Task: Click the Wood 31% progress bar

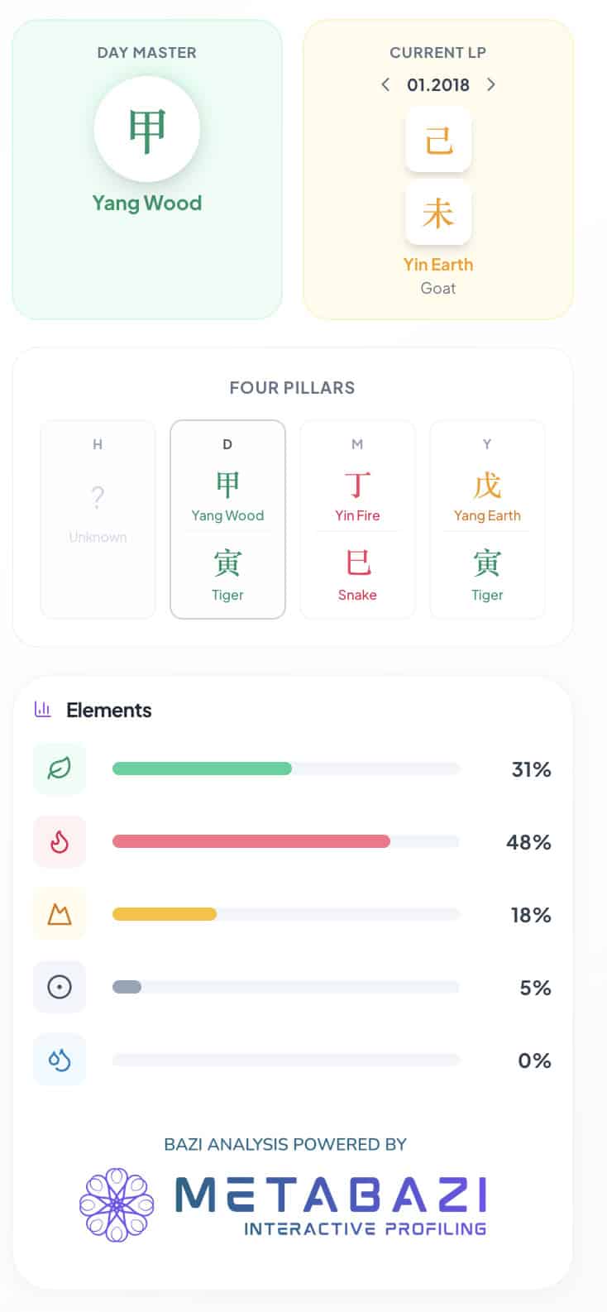Action: [x=285, y=769]
